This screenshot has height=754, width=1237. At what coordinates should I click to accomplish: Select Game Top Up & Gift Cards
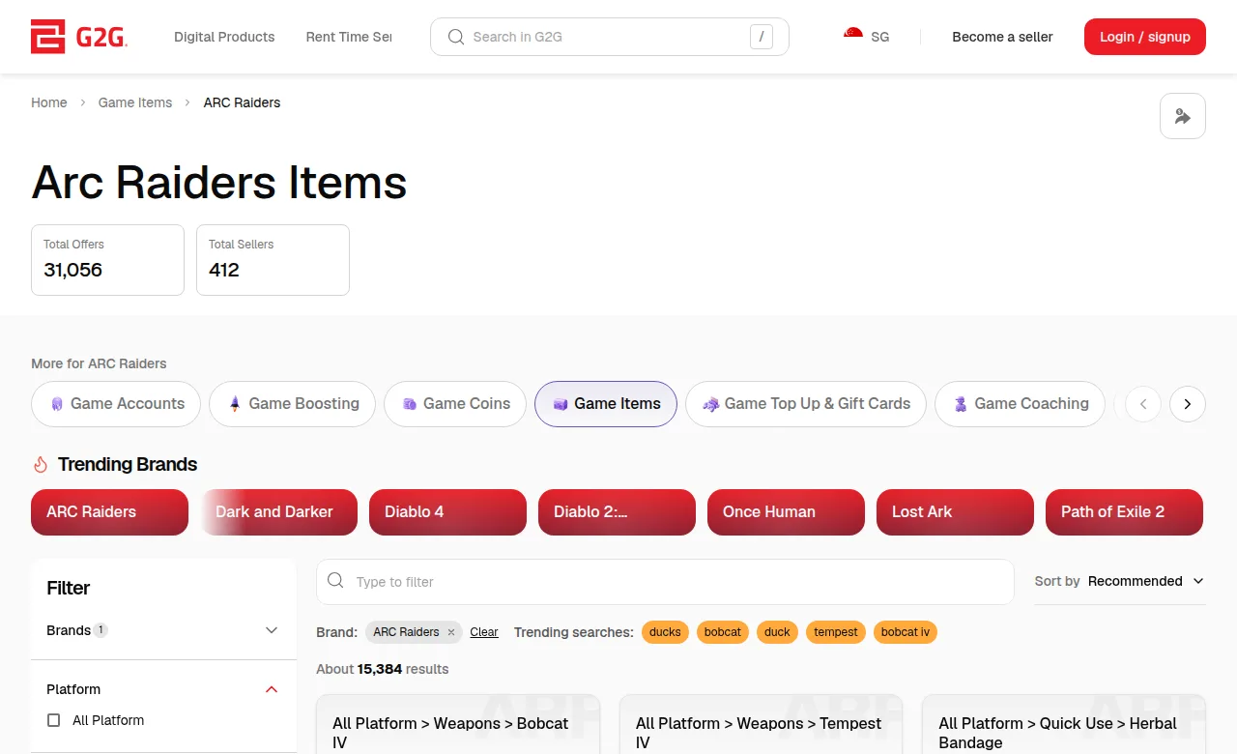tap(806, 404)
